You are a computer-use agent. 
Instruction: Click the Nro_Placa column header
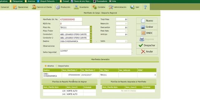(x=109, y=70)
